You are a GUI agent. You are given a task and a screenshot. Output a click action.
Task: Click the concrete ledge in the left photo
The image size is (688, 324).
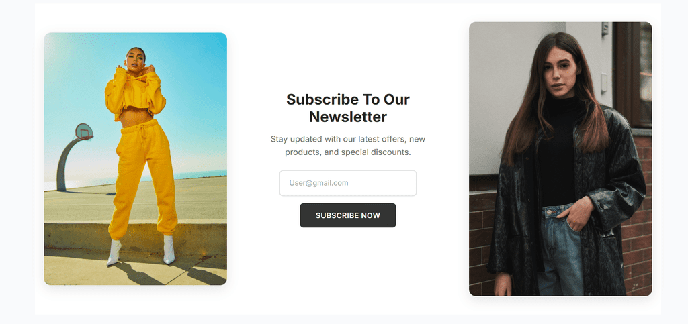click(81, 236)
